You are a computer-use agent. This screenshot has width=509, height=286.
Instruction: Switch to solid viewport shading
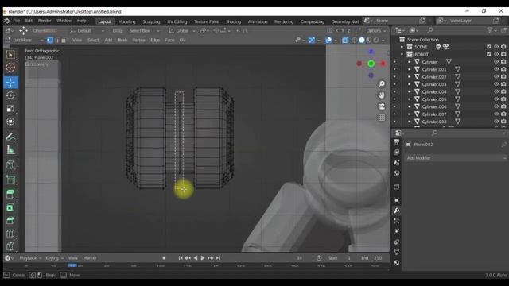point(362,41)
